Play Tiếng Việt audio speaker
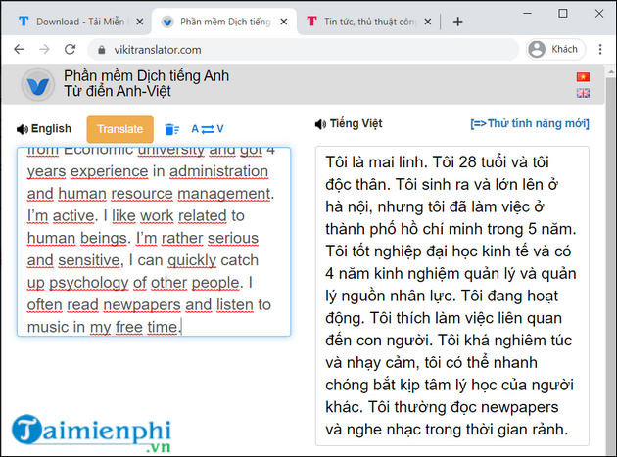Viewport: 617px width, 457px height. pyautogui.click(x=320, y=124)
